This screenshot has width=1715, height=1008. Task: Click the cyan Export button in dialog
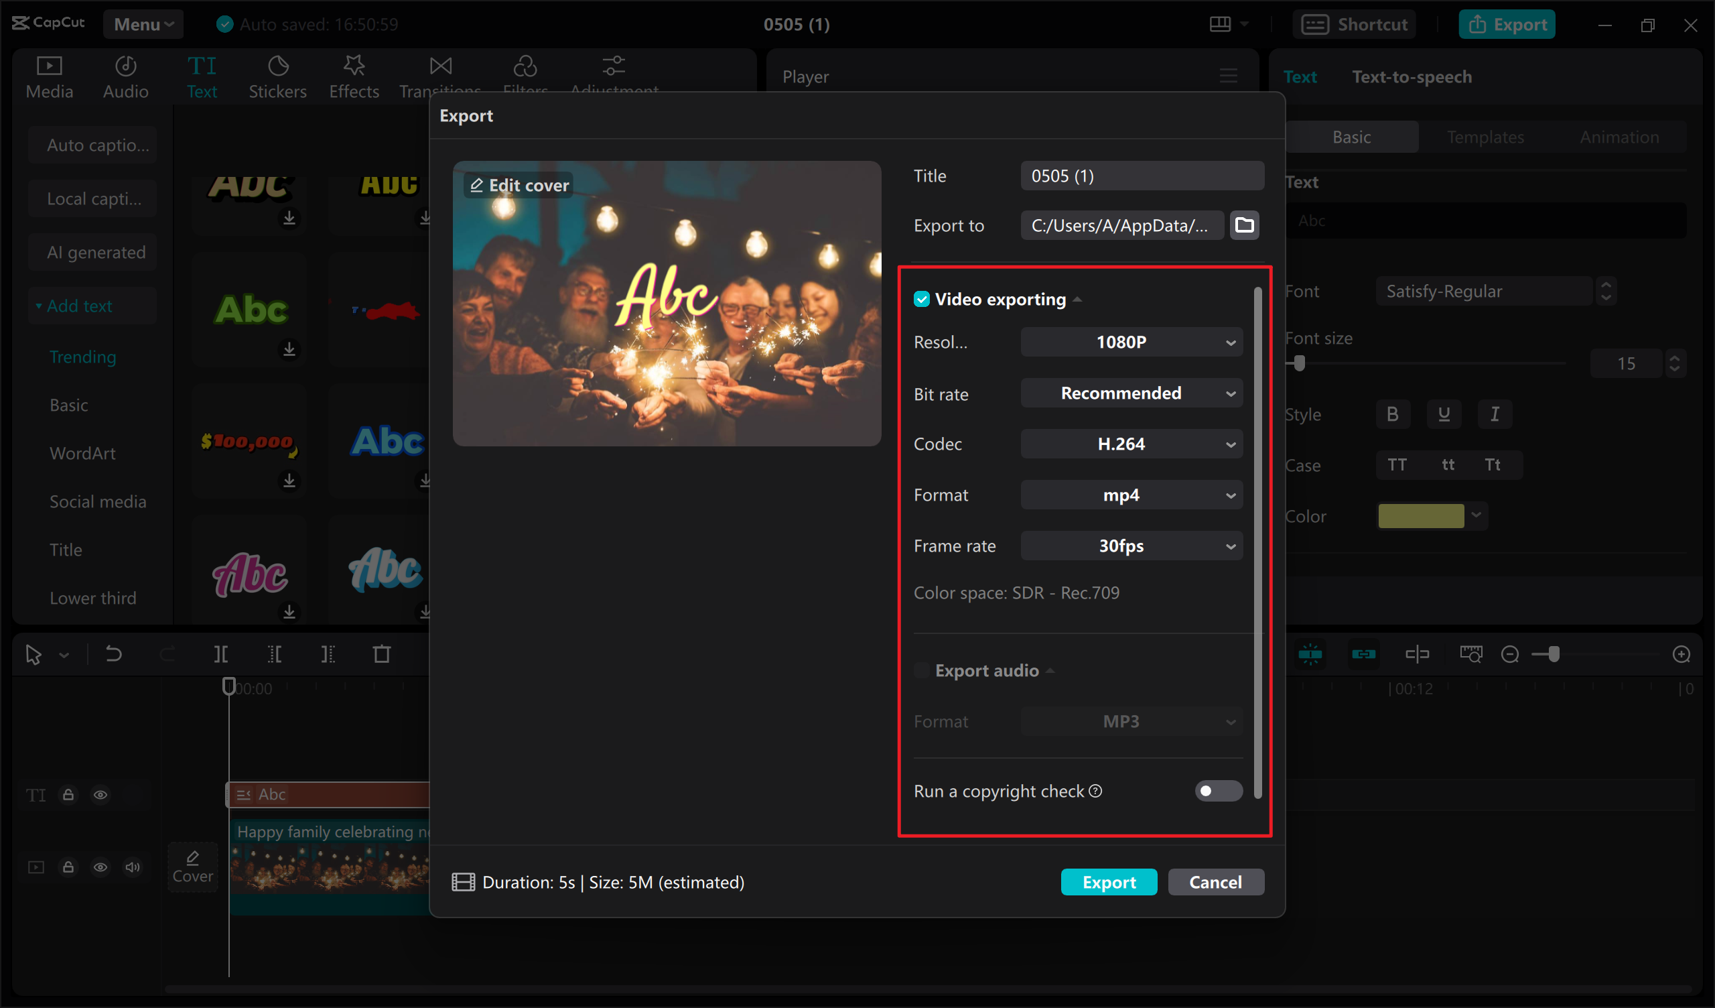pyautogui.click(x=1109, y=883)
